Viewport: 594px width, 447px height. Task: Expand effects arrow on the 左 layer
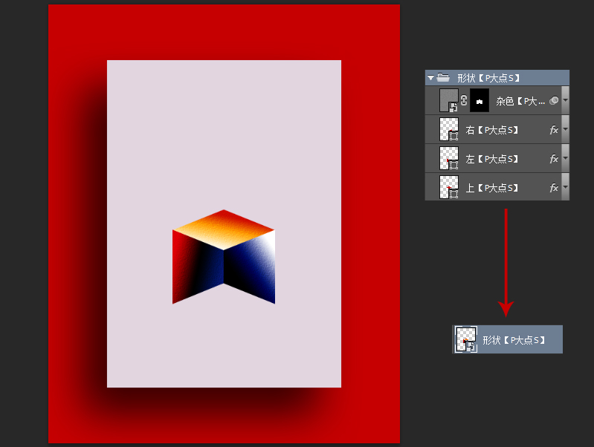565,158
